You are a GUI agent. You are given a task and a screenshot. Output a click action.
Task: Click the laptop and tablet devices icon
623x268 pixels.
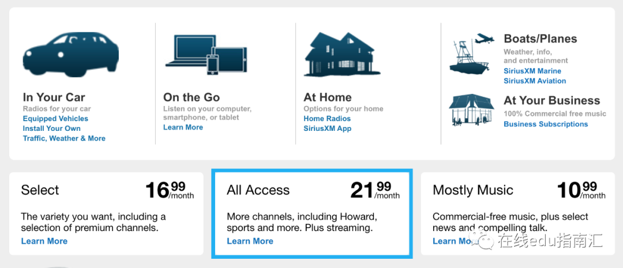[x=206, y=54]
